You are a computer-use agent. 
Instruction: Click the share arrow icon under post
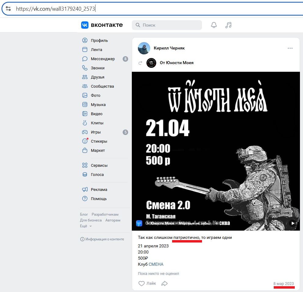coord(164,283)
